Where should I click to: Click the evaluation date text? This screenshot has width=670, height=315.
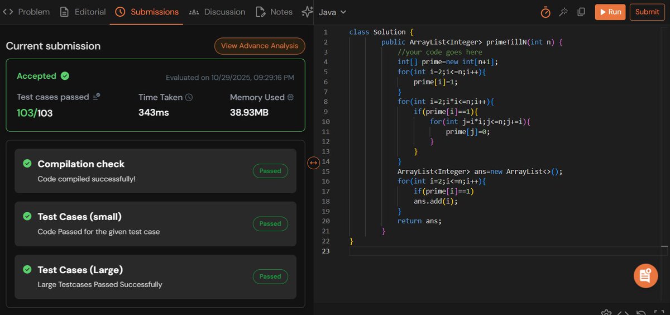pos(230,78)
